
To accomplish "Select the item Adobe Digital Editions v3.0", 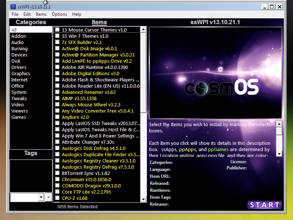I will pyautogui.click(x=90, y=74).
